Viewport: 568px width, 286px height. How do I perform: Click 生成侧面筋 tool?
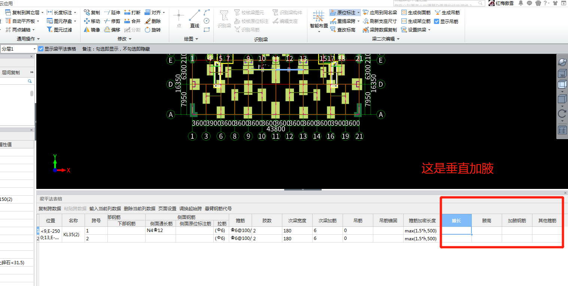click(x=416, y=12)
